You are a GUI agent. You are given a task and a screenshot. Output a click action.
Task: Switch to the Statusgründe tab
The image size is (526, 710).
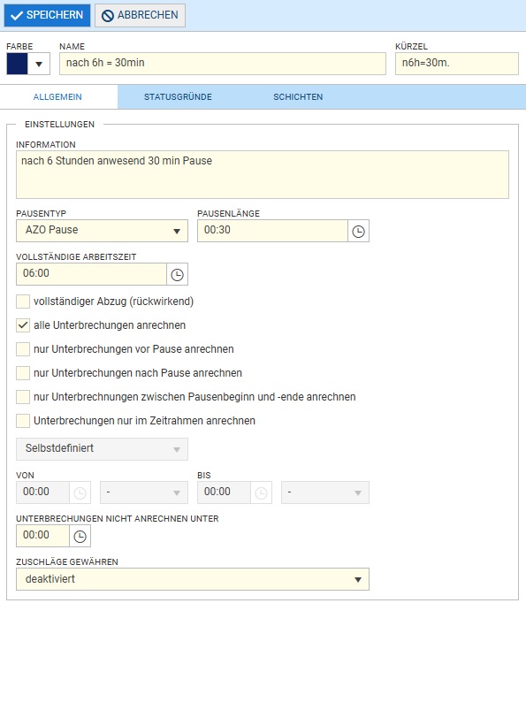click(178, 97)
